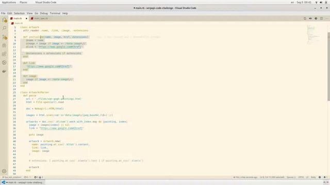330x185 pixels.
Task: Click the git branch indicator in status bar
Action: (x=11, y=177)
